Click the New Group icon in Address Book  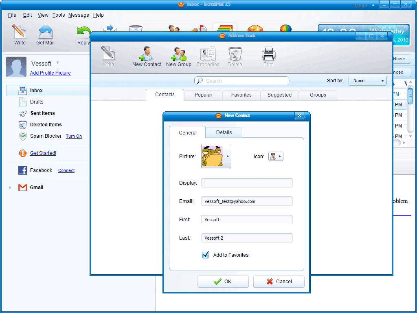pos(178,53)
